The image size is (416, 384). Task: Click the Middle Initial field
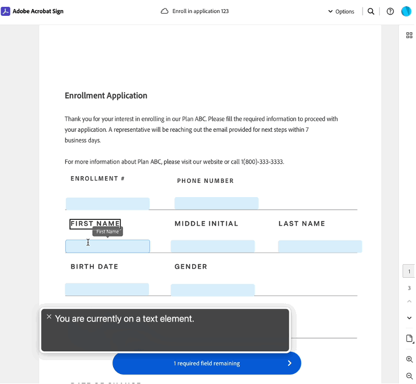pyautogui.click(x=213, y=246)
